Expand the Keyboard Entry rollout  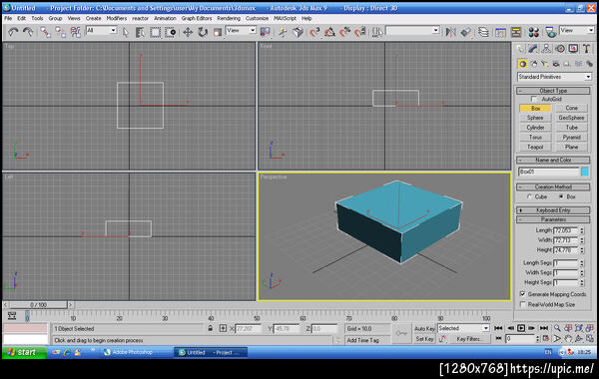point(553,209)
